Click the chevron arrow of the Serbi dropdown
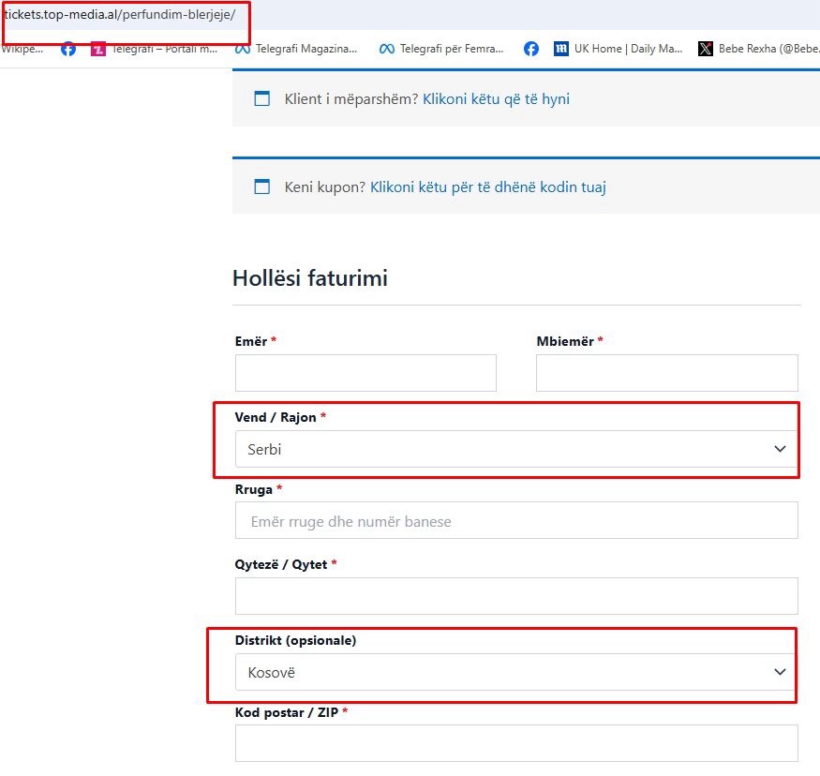Image resolution: width=820 pixels, height=776 pixels. [780, 449]
